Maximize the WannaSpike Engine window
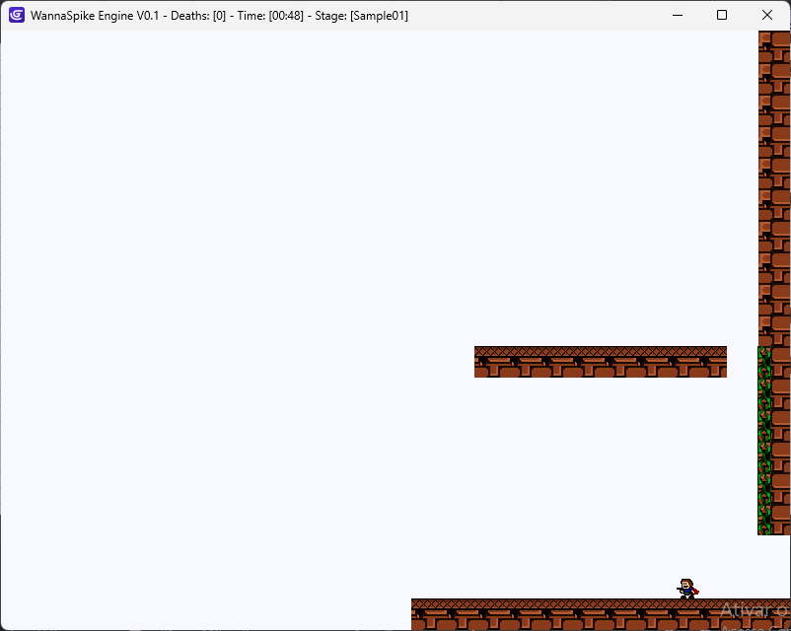 [x=722, y=15]
